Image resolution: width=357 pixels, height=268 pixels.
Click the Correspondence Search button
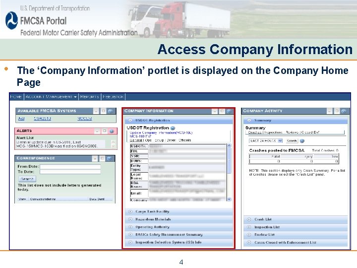click(27, 179)
